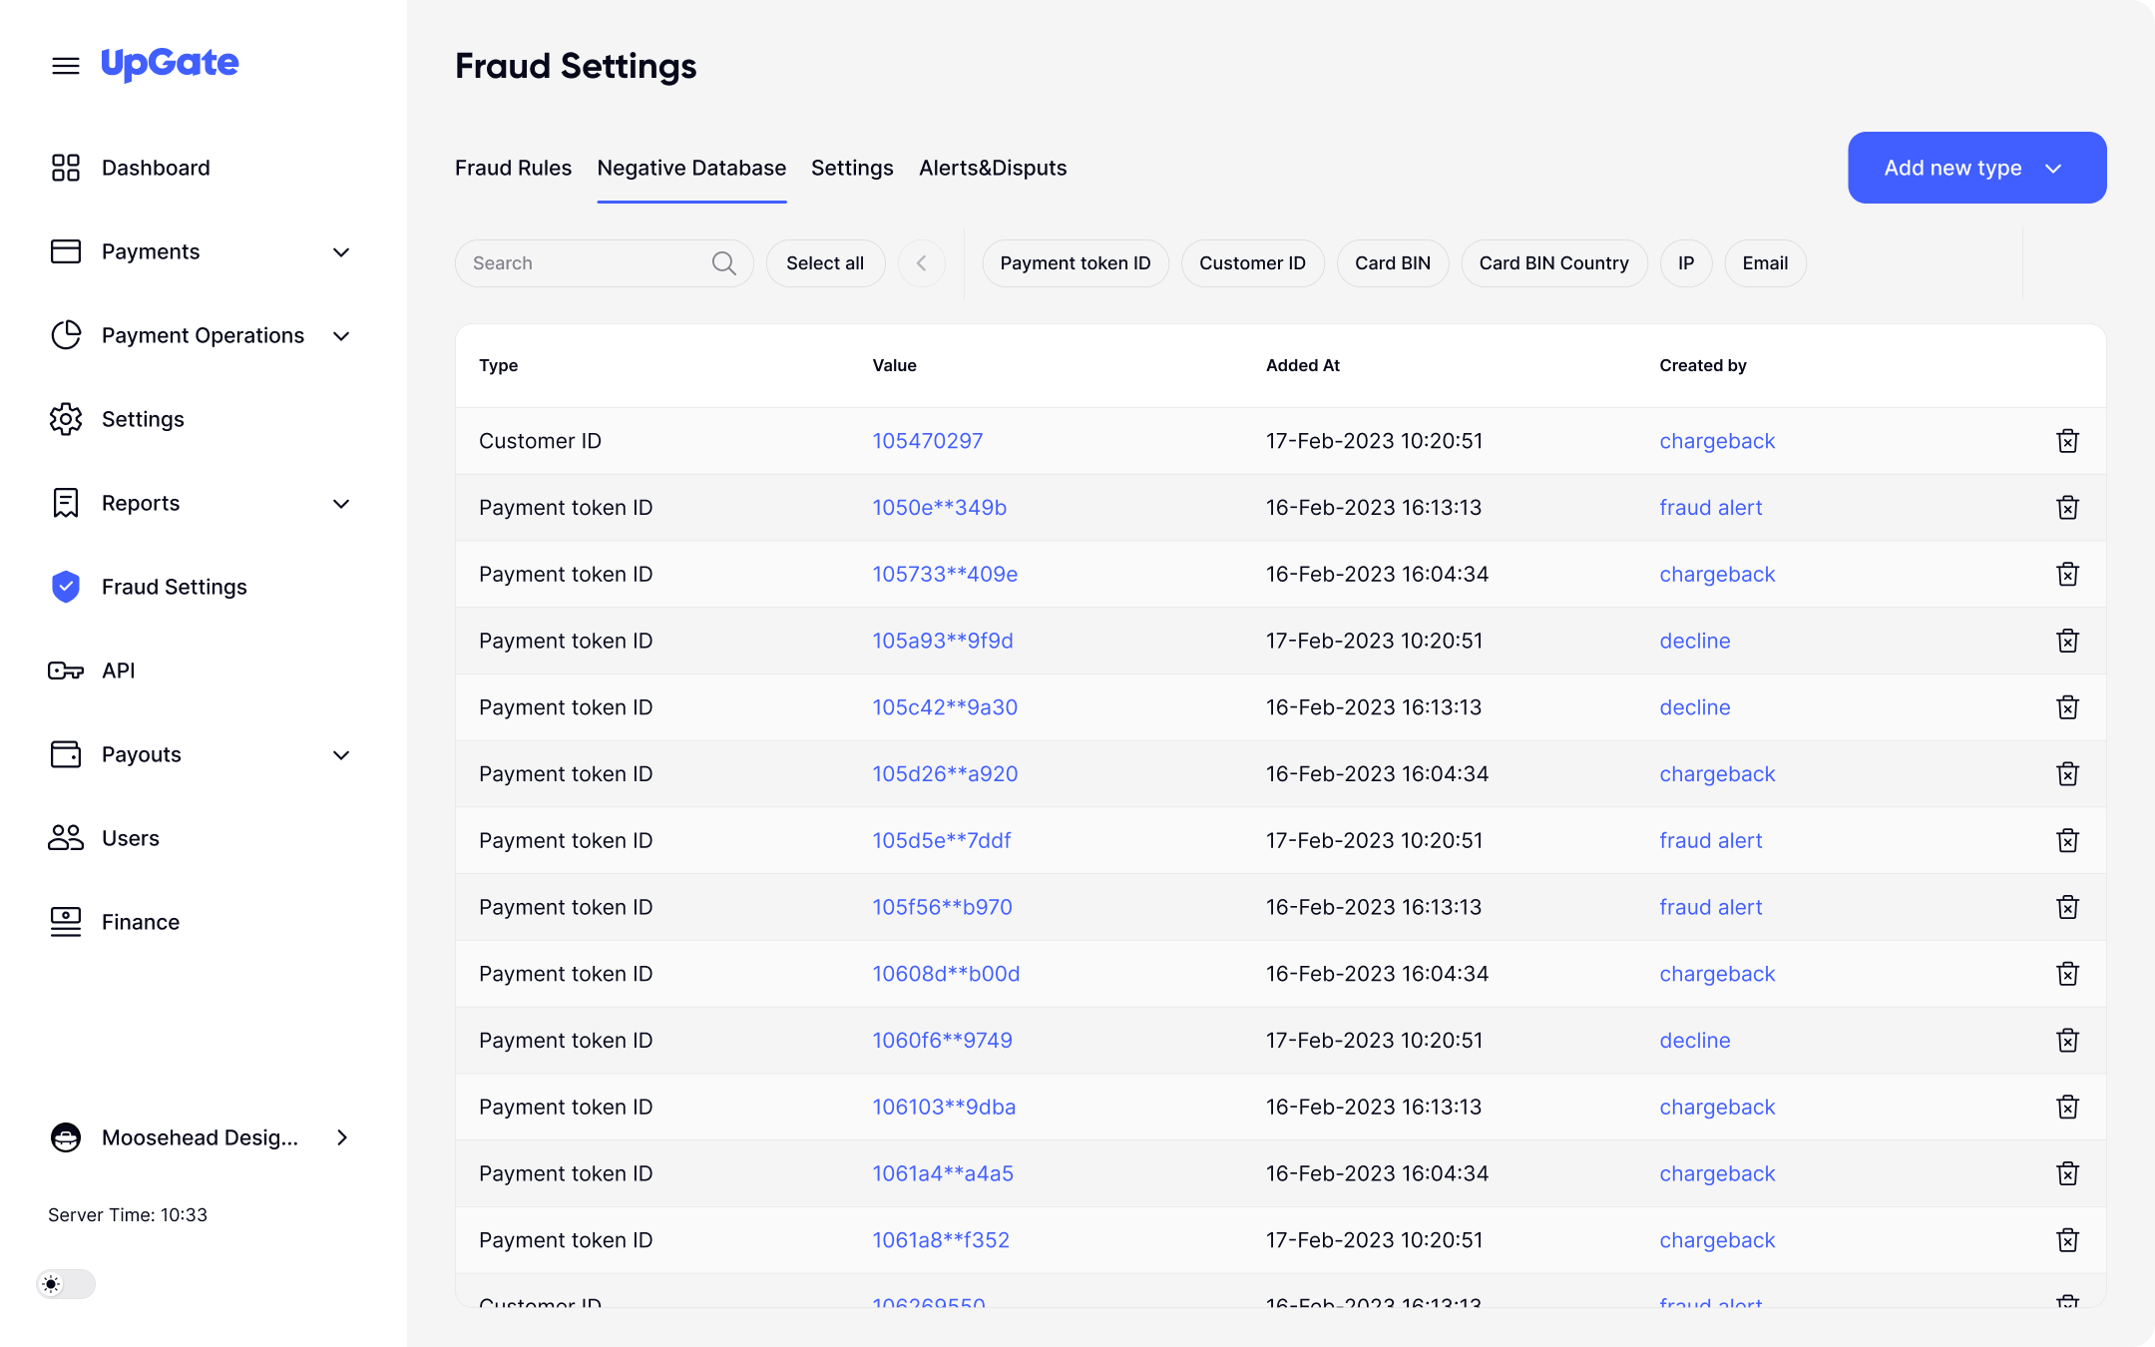Open Dashboard via its grid icon

(65, 168)
